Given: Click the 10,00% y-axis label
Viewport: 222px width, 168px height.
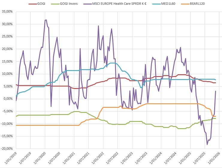Looking at the screenshot, I should click(x=7, y=74).
